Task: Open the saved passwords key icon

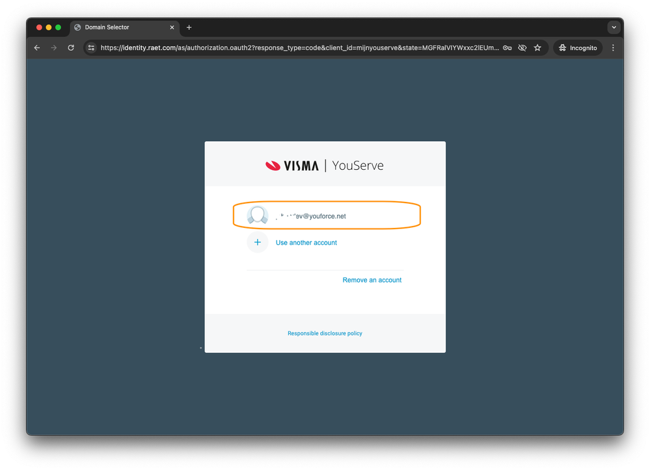Action: [507, 48]
